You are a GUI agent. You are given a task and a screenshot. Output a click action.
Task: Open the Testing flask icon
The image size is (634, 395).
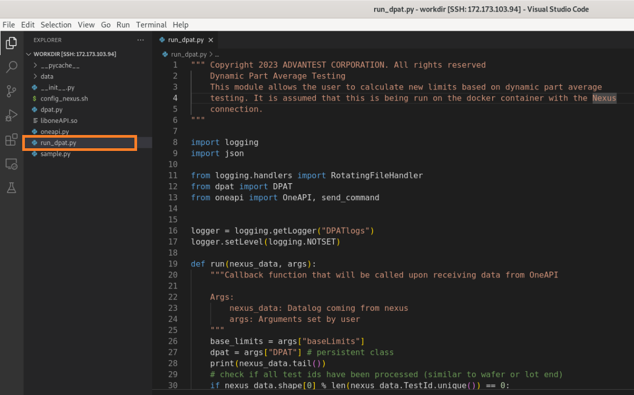tap(11, 187)
